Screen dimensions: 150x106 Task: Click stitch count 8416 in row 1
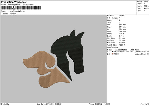click(116, 52)
